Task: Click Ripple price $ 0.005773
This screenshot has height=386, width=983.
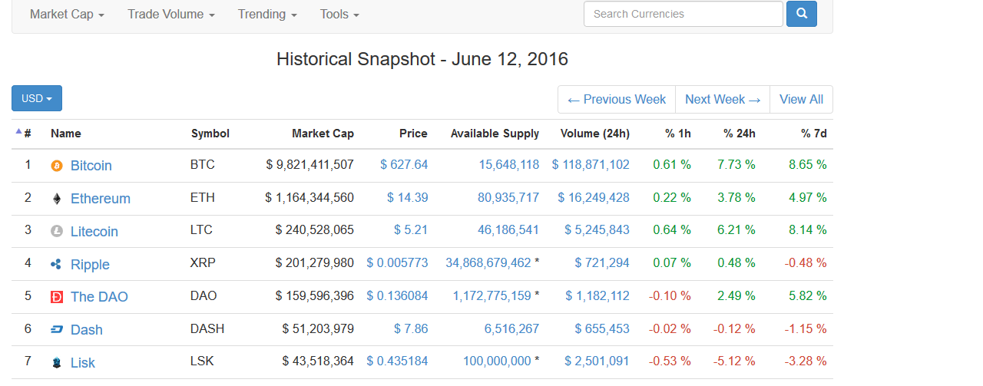Action: pyautogui.click(x=397, y=262)
